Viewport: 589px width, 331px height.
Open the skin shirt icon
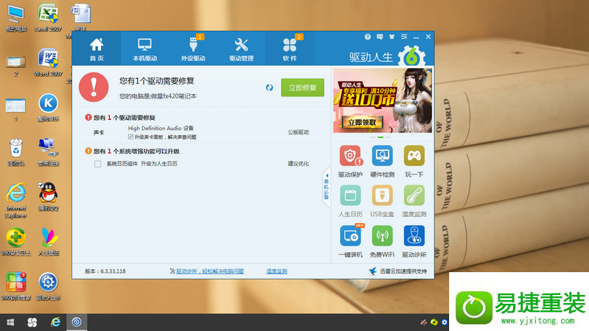tap(392, 37)
